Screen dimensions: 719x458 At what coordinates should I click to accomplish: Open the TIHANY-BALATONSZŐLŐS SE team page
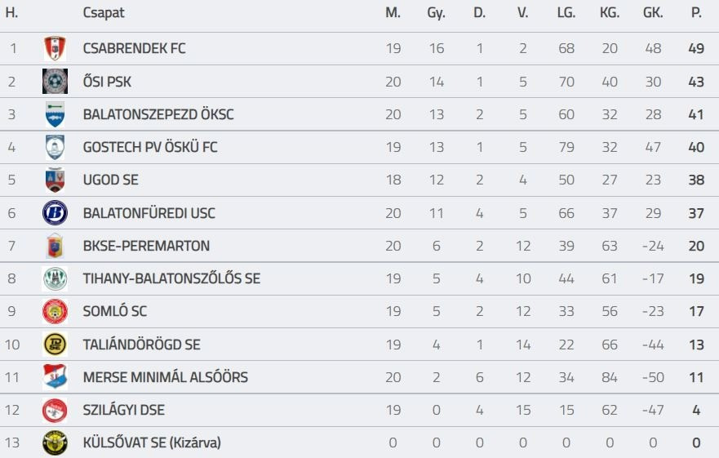tap(171, 278)
